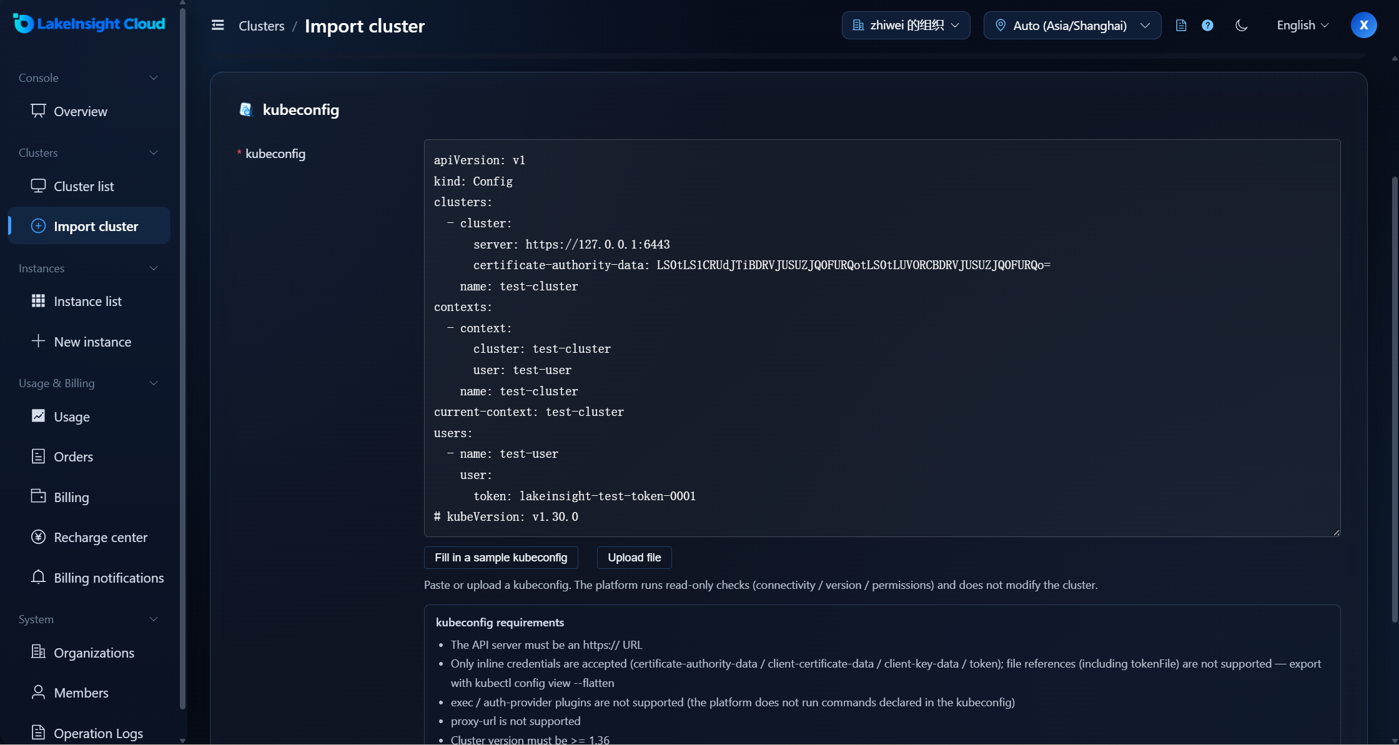Open the user avatar X menu
Screen dimensions: 1399x745
1363,25
